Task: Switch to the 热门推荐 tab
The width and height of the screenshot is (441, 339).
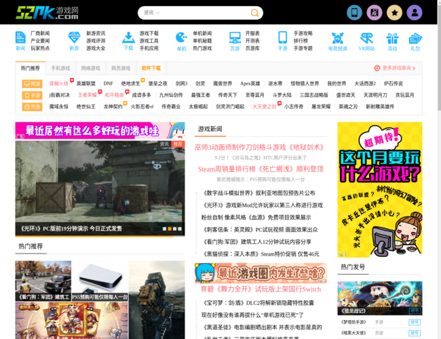Action: point(31,68)
